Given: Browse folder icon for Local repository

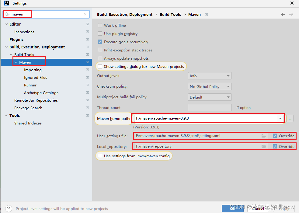Looking at the screenshot, I should 264,146.
